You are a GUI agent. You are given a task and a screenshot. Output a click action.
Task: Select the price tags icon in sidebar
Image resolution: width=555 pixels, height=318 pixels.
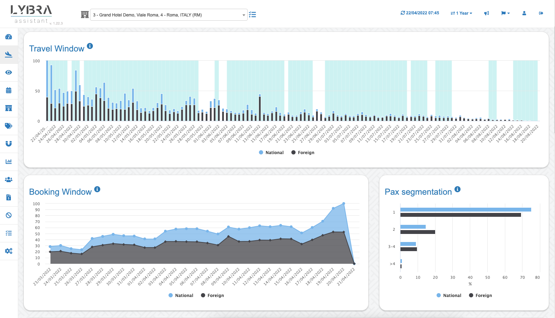pyautogui.click(x=9, y=126)
